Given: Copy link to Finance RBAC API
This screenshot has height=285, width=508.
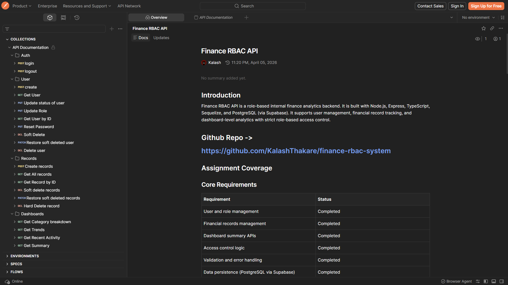Looking at the screenshot, I should pos(492,28).
